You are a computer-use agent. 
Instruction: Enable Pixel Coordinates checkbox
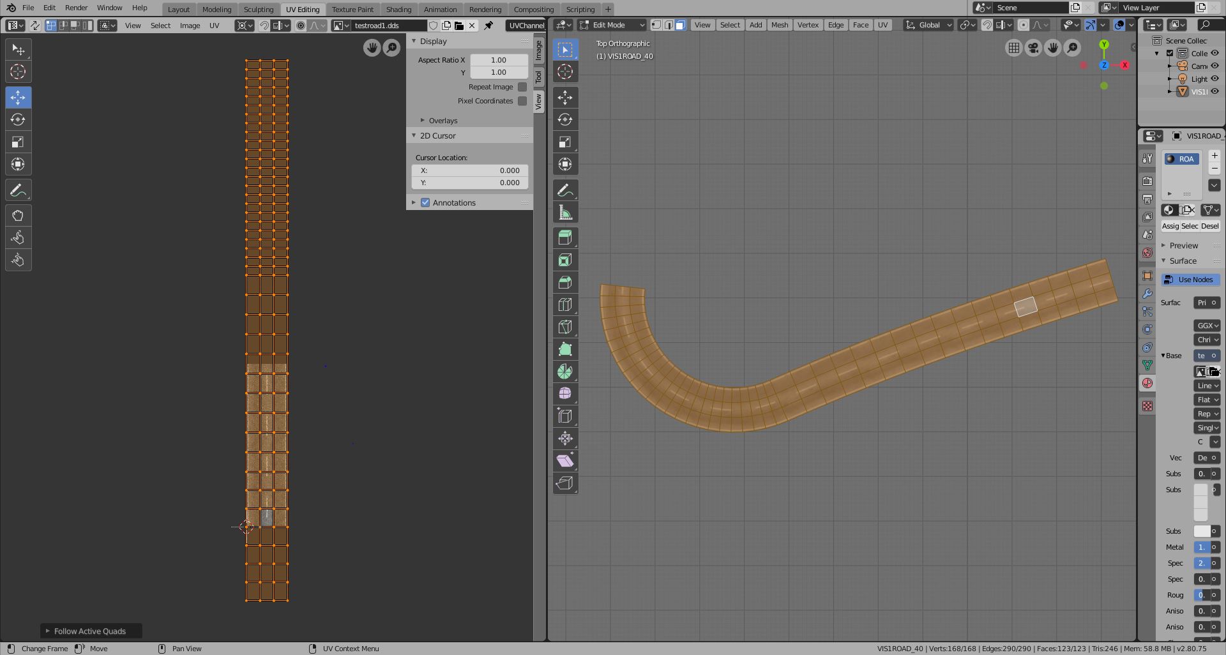pos(522,101)
